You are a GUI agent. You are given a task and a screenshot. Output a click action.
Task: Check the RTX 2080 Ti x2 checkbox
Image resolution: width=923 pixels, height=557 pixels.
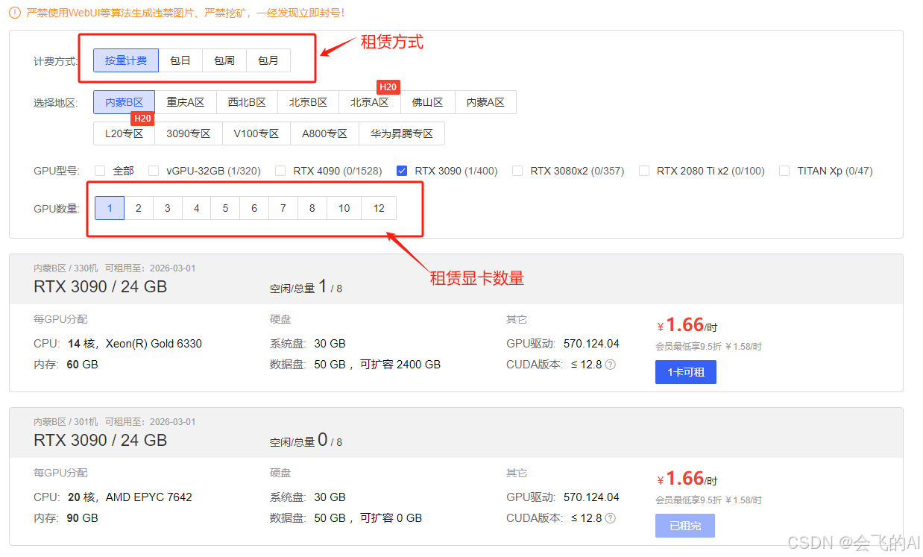644,171
